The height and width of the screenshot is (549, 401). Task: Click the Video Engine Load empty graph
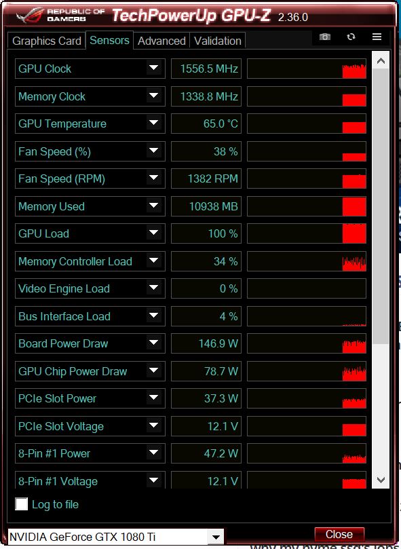[x=307, y=288]
